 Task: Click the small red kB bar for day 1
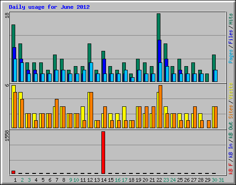pos(13,172)
